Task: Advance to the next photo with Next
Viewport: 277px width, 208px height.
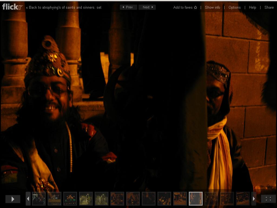Action: click(147, 7)
